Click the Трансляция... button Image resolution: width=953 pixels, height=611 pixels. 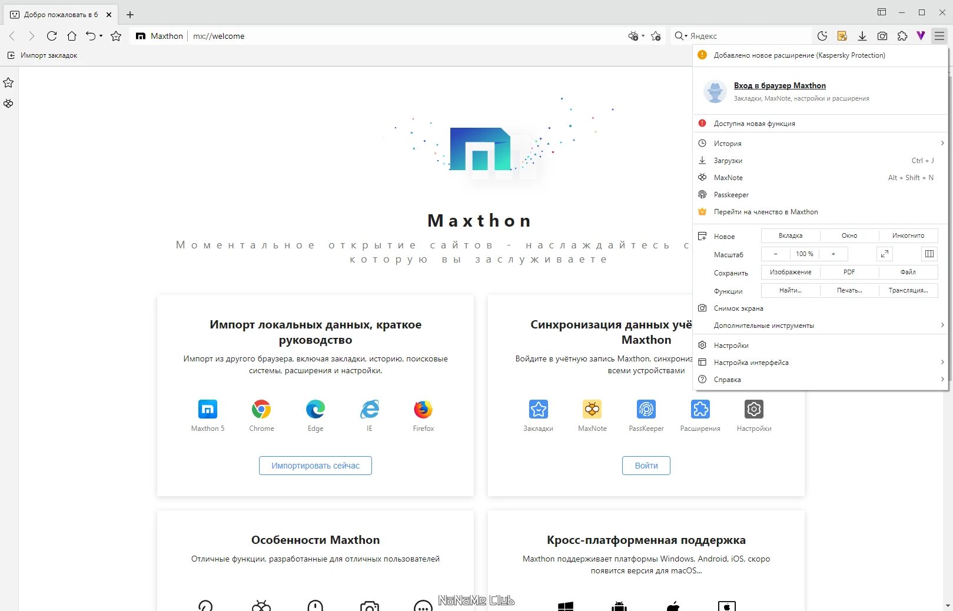click(x=908, y=290)
